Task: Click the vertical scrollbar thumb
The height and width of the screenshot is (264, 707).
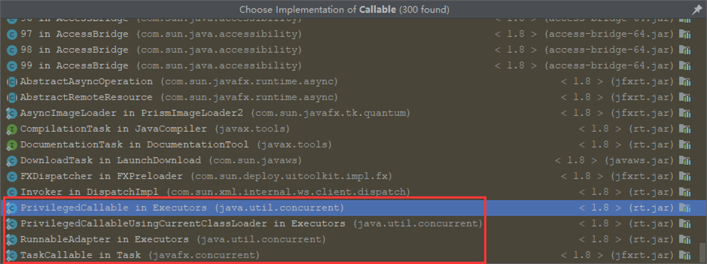Action: point(703,252)
